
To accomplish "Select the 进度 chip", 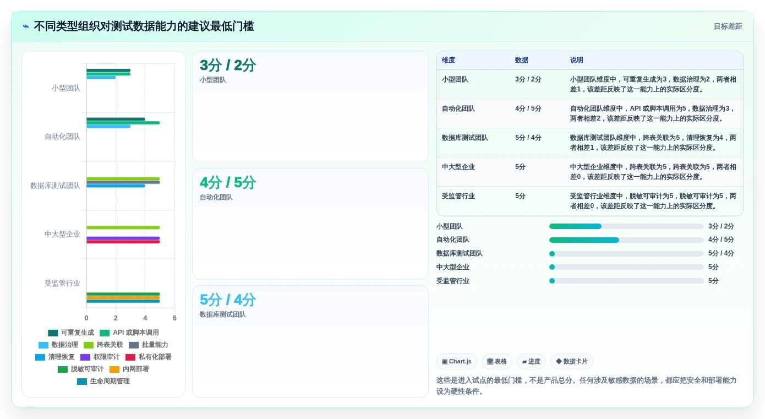I will click(531, 362).
